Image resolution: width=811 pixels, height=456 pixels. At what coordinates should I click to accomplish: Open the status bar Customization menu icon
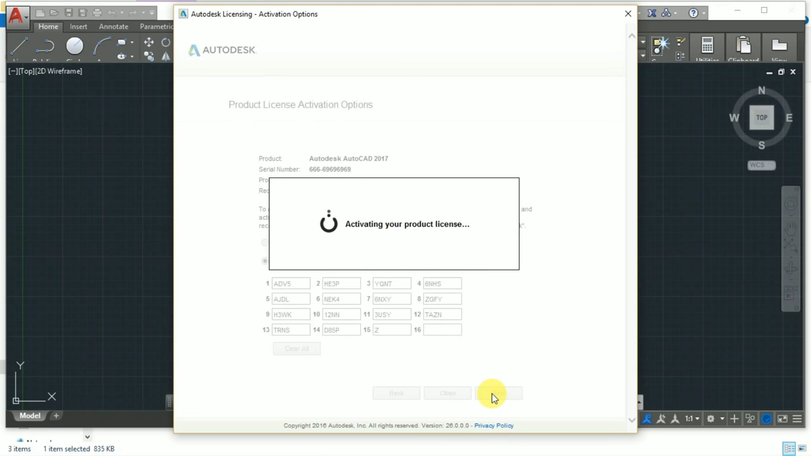coord(797,419)
